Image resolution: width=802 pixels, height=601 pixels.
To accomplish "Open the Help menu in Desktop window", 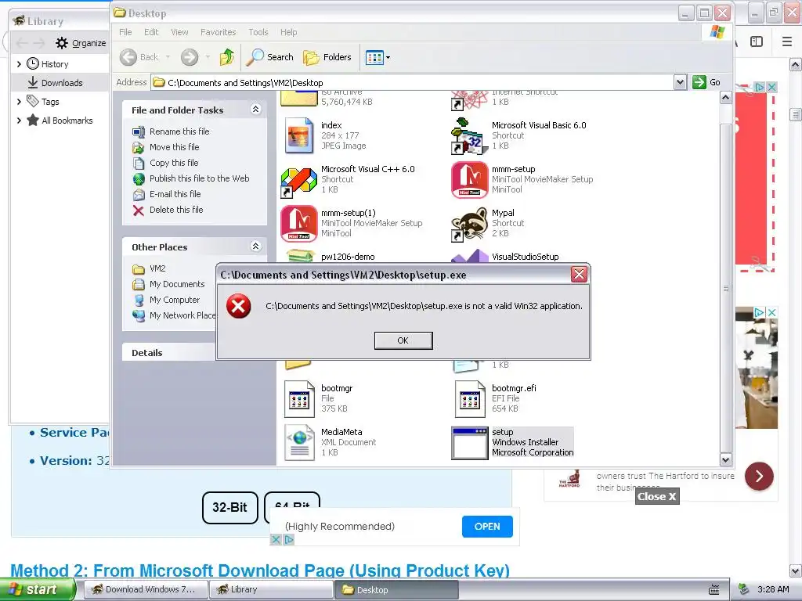I will [288, 32].
